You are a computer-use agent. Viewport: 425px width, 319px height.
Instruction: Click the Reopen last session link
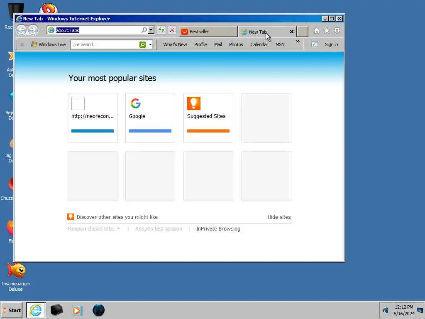coord(159,229)
